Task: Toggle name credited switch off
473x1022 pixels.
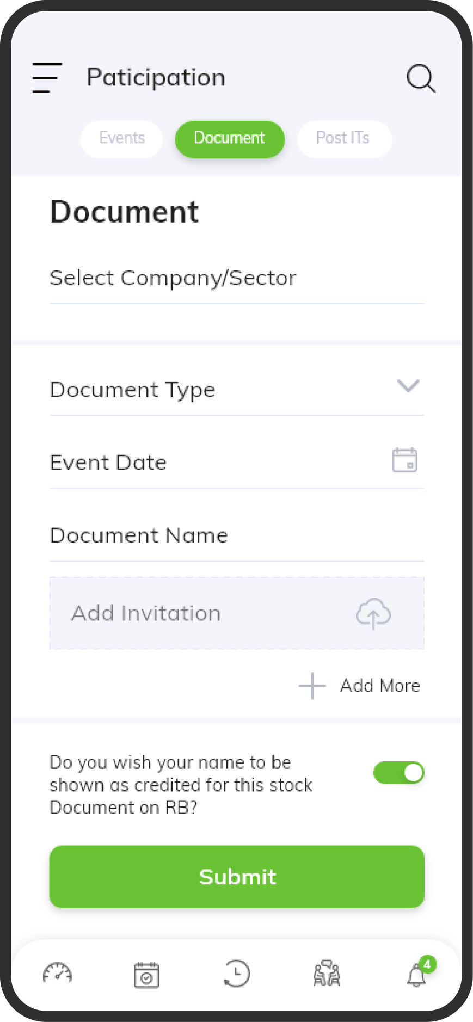Action: pos(398,773)
